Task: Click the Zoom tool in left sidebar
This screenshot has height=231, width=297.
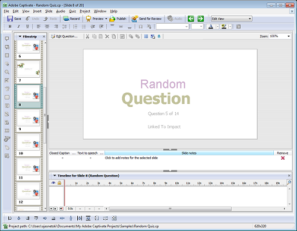Action: coord(7,72)
